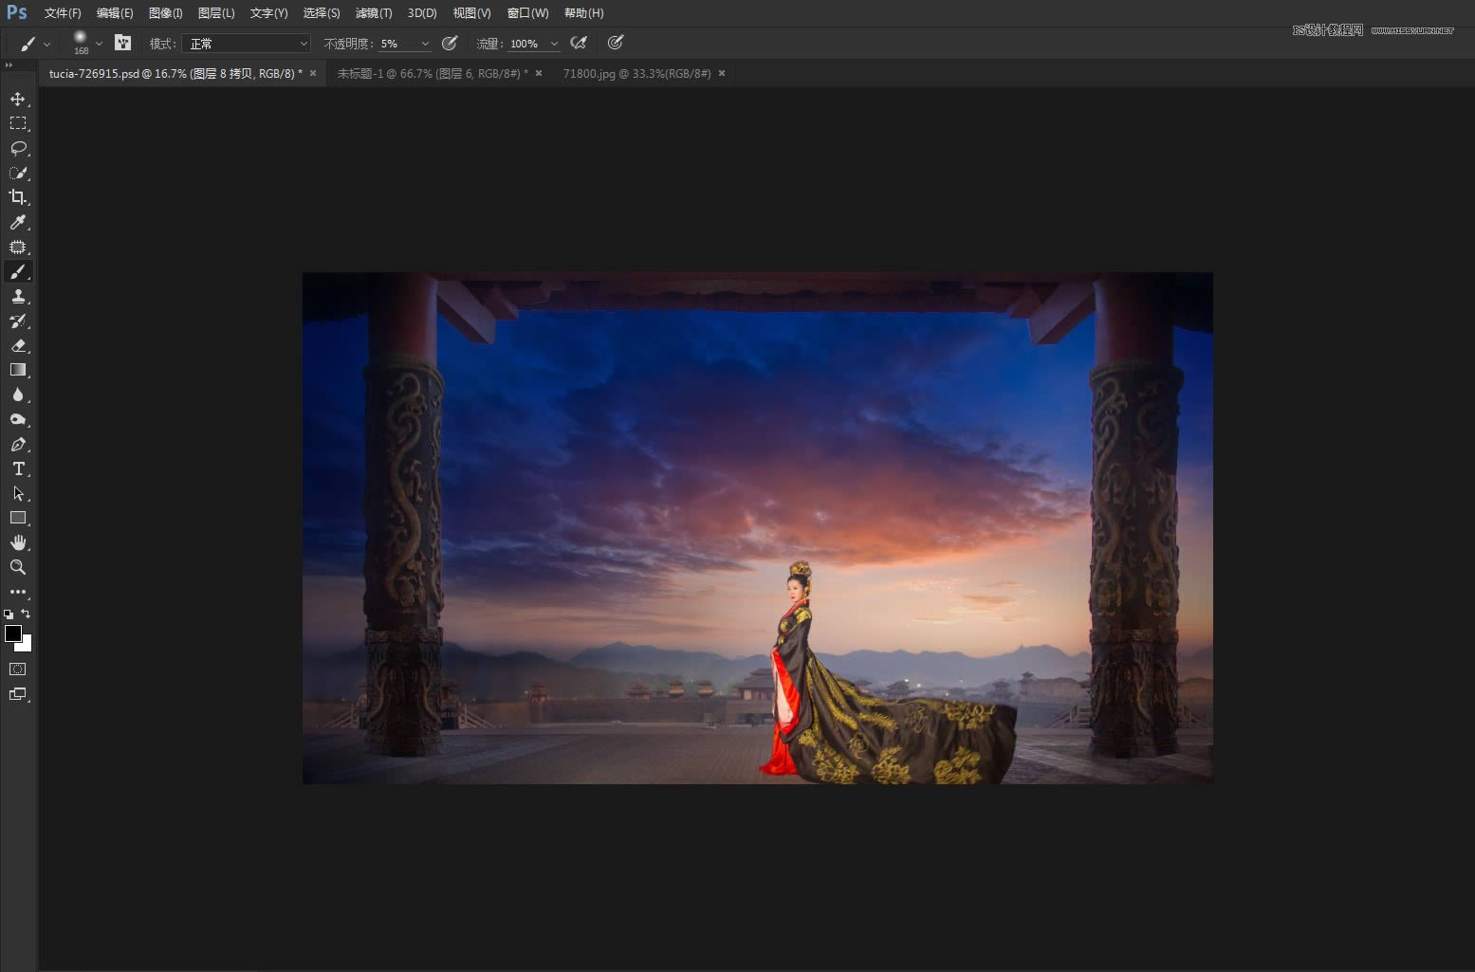Image resolution: width=1475 pixels, height=972 pixels.
Task: Open the brush settings panel button
Action: tap(122, 43)
